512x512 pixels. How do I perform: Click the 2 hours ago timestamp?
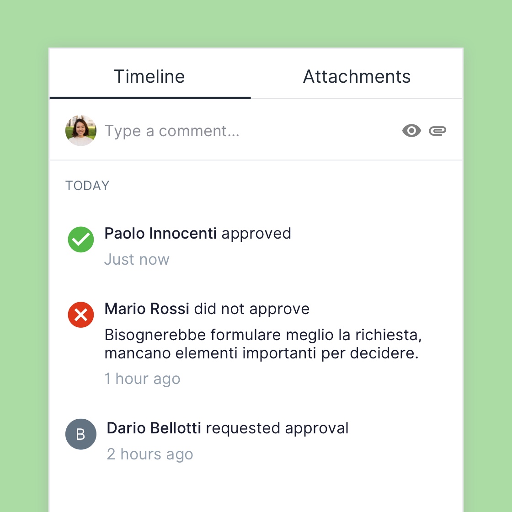pyautogui.click(x=150, y=454)
